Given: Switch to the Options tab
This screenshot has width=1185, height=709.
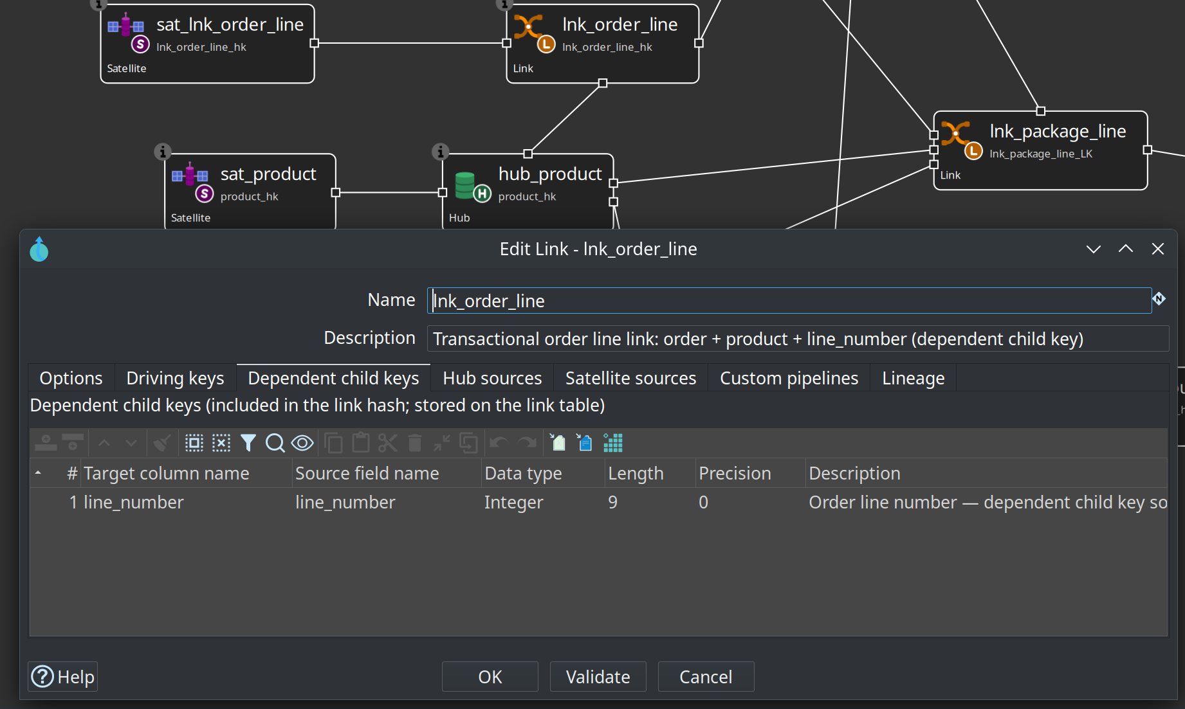Looking at the screenshot, I should tap(71, 378).
